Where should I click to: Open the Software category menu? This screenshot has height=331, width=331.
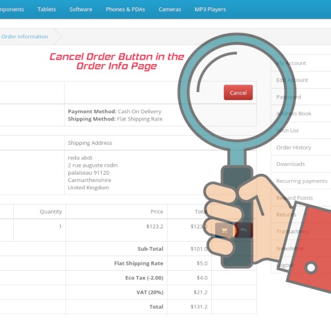pyautogui.click(x=81, y=9)
